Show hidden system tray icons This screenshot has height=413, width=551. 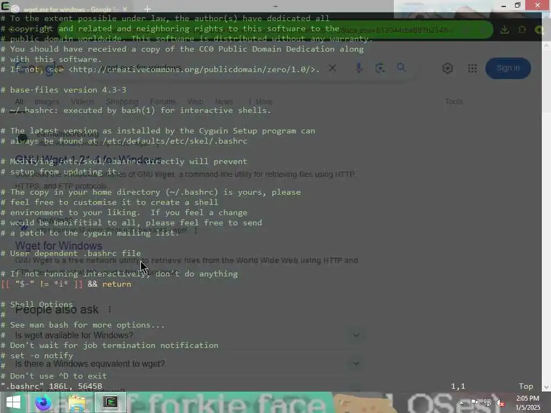(x=462, y=403)
